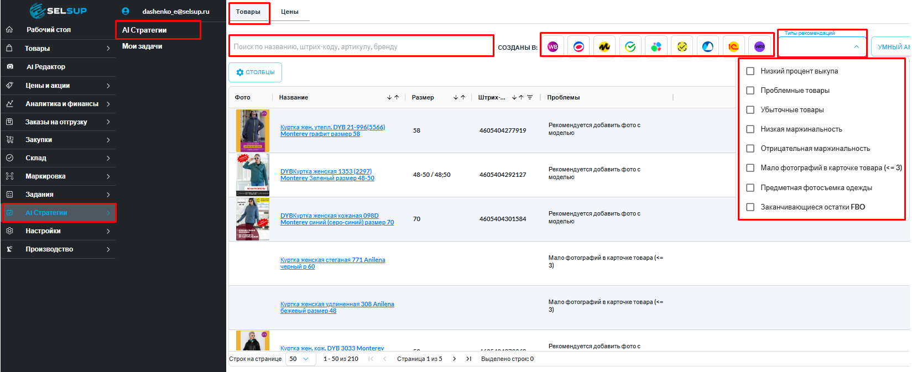Open the rows per page dropdown
The image size is (912, 372).
tap(299, 359)
